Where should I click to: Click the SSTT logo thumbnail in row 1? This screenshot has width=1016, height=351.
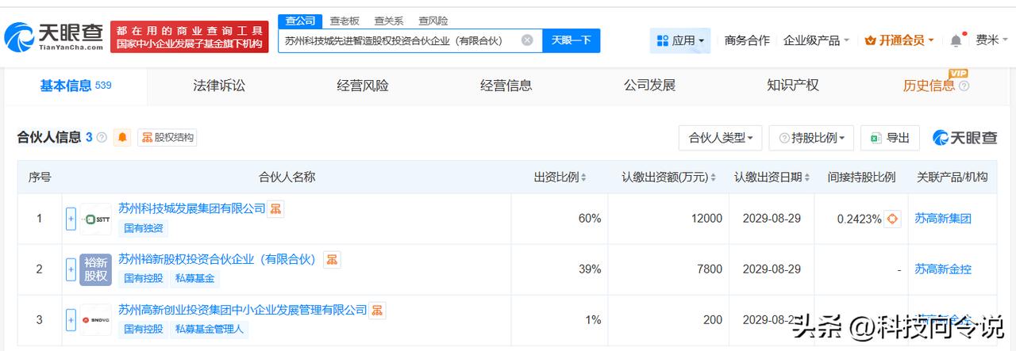click(96, 219)
